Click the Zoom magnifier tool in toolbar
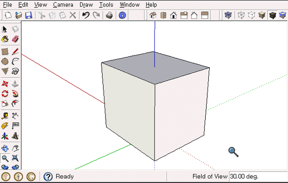This screenshot has width=288, height=183. pyautogui.click(x=5, y=158)
